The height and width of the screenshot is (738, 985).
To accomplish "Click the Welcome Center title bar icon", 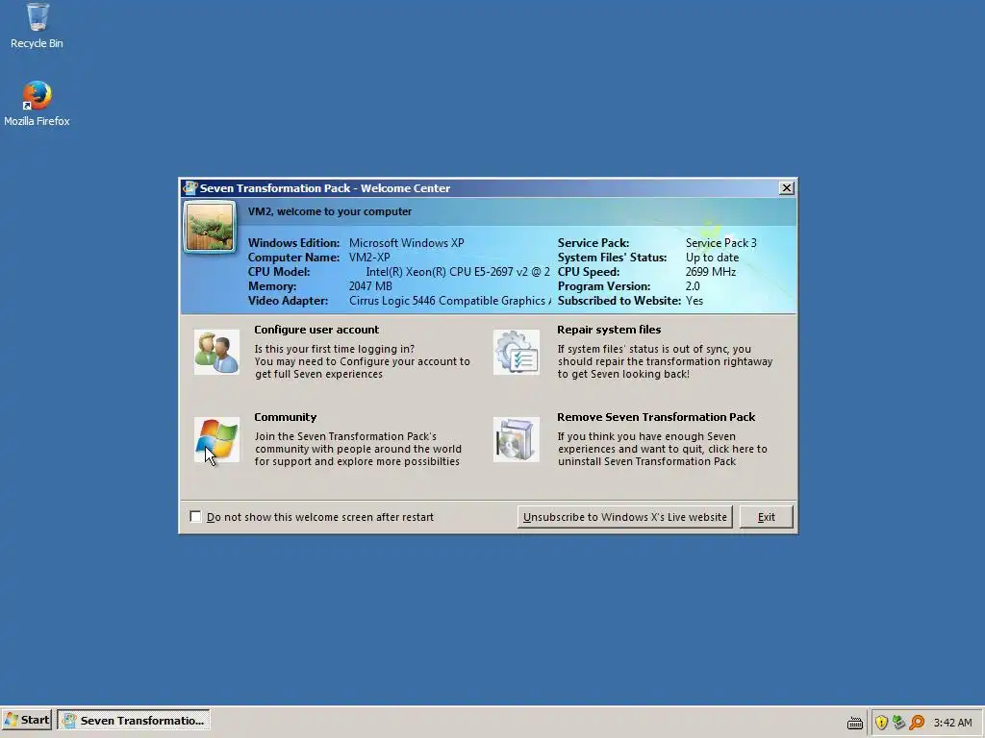I will click(x=189, y=187).
